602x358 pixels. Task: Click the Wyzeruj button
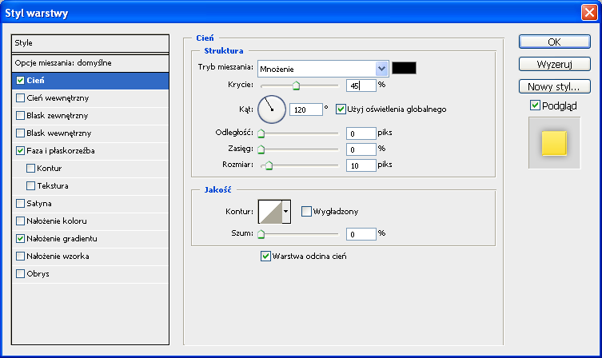[554, 64]
